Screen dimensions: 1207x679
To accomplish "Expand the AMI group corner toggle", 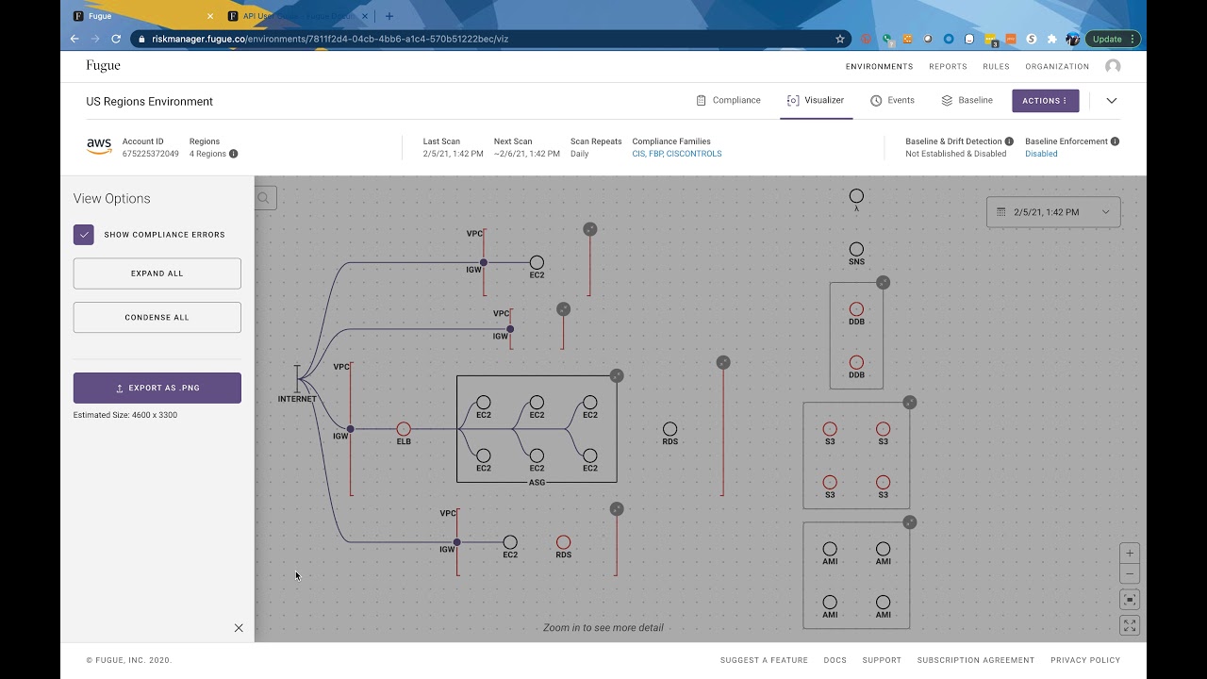I will point(910,522).
